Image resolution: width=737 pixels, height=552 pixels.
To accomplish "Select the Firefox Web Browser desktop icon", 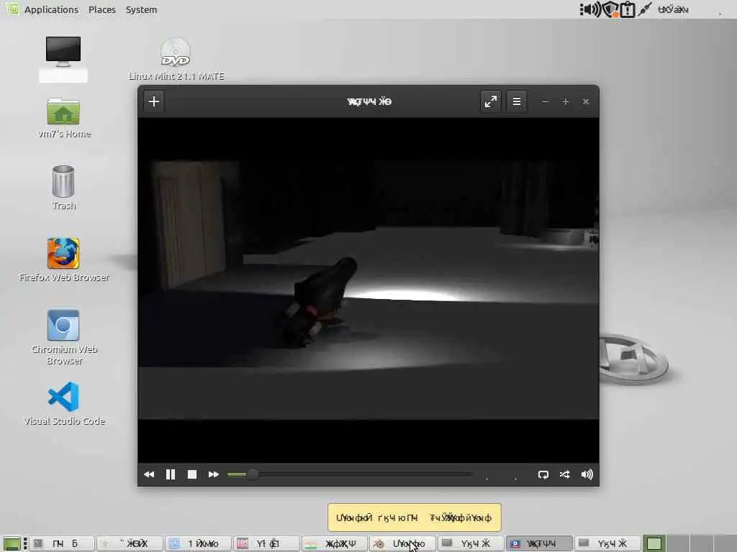I will point(64,259).
